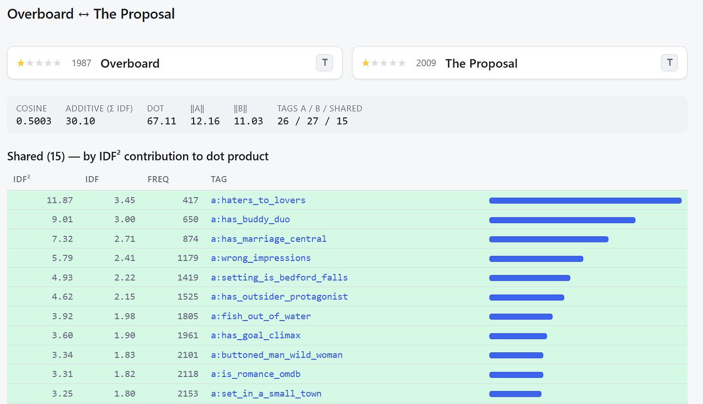Click the FREQ column header
The width and height of the screenshot is (703, 404).
158,179
